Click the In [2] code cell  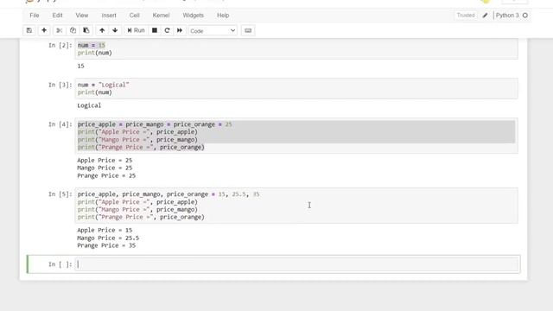click(x=296, y=49)
